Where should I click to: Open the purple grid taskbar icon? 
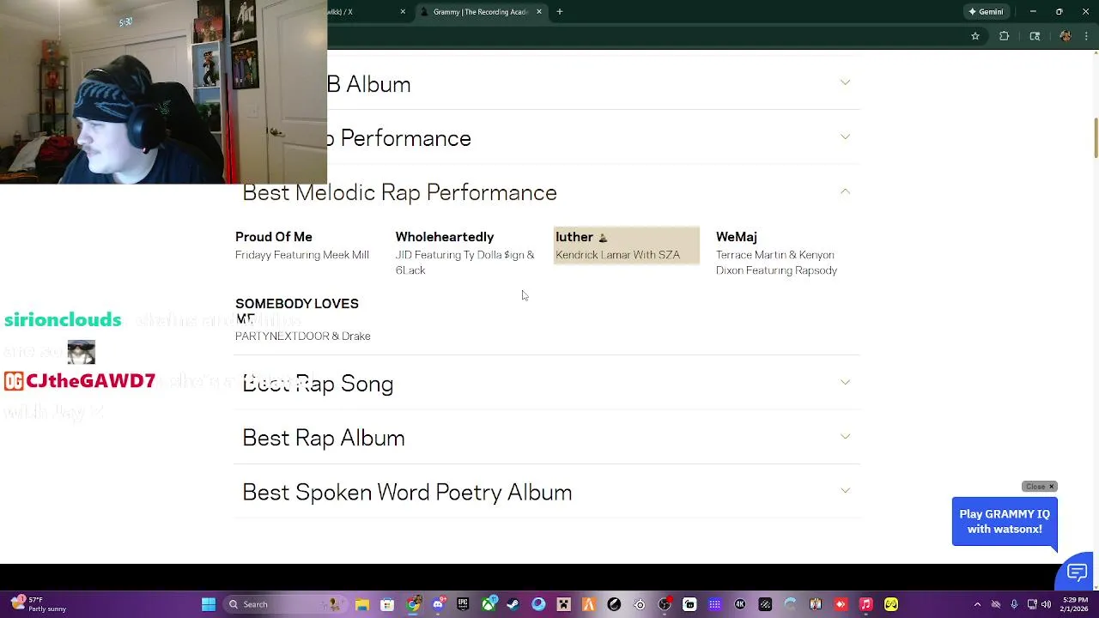pos(715,604)
